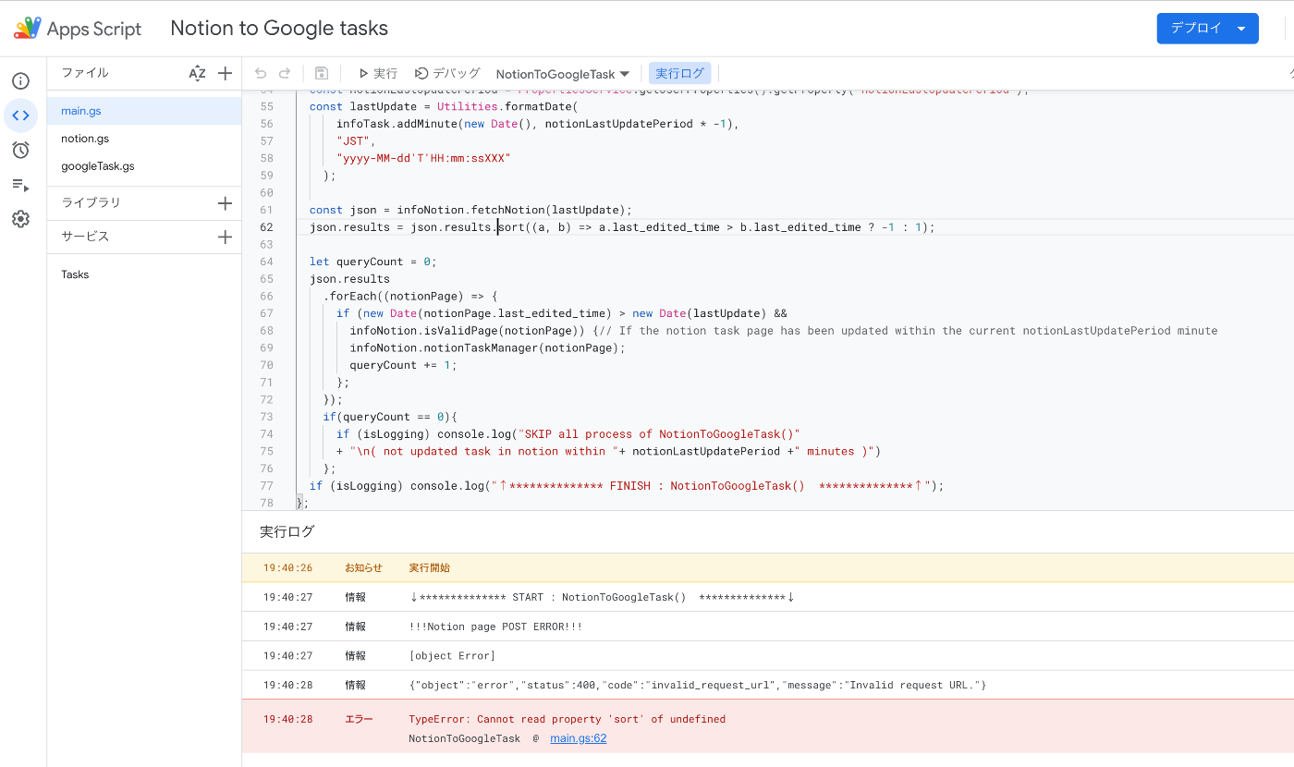Click the 'let queryCount = 0;' line
The width and height of the screenshot is (1294, 767).
tap(372, 262)
